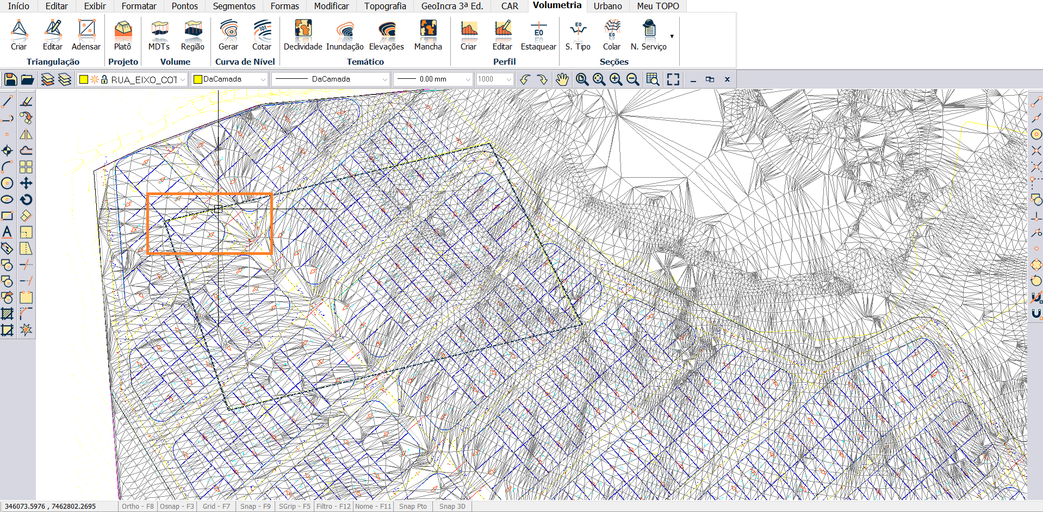Viewport: 1043px width, 512px height.
Task: Expand the DaCamada linetype dropdown
Action: 384,79
